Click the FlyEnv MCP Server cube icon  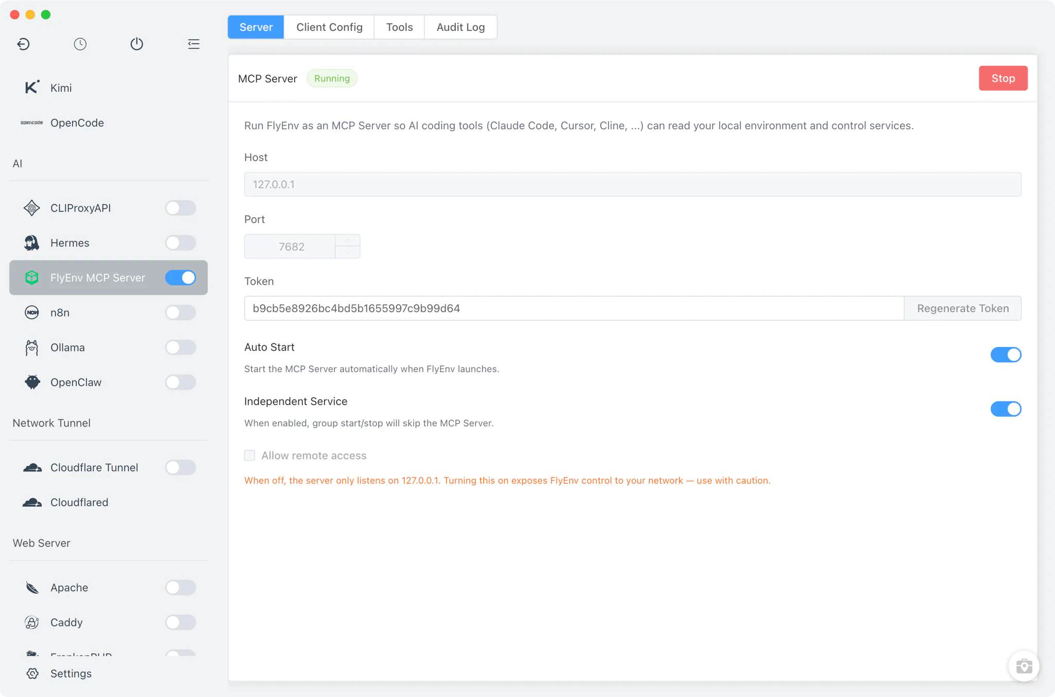[32, 277]
